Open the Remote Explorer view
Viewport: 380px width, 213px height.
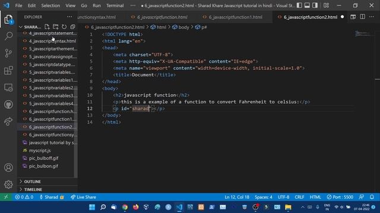(x=8, y=88)
